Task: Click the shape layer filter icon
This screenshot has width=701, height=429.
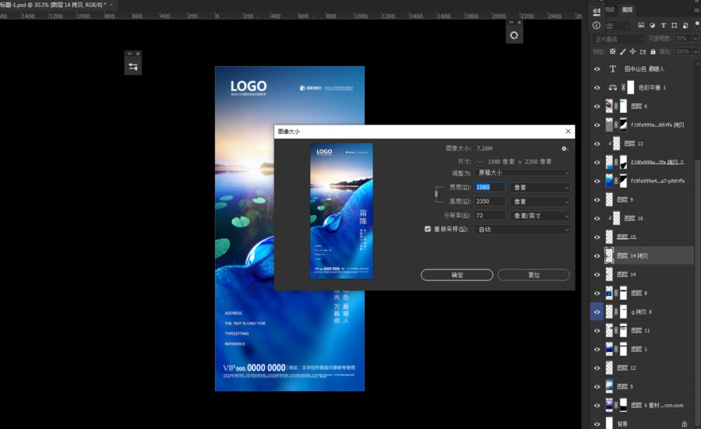Action: click(675, 26)
